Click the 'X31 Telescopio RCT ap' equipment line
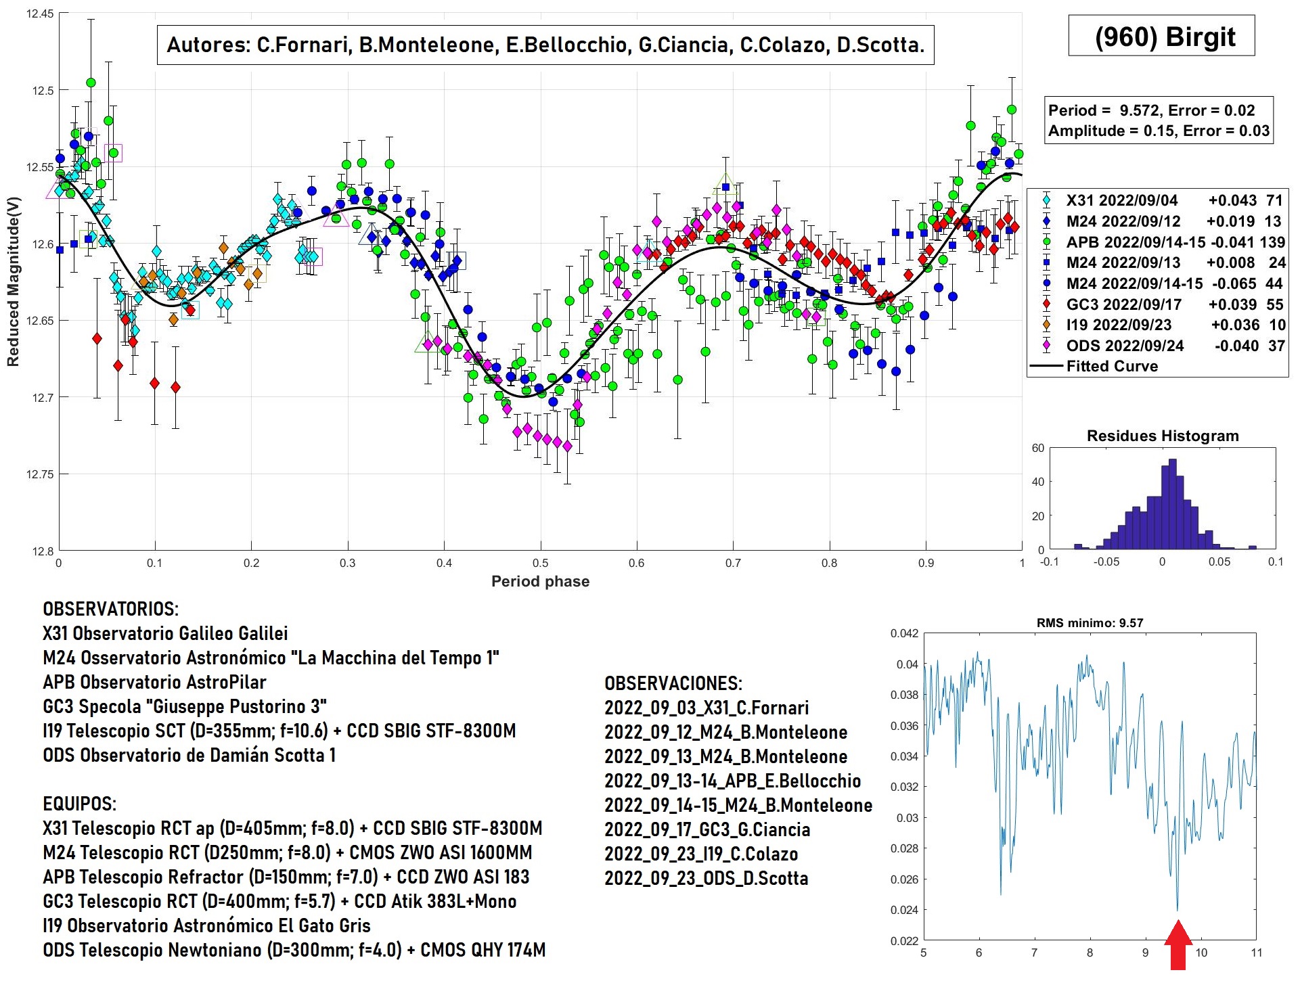This screenshot has height=985, width=1300. 292,828
